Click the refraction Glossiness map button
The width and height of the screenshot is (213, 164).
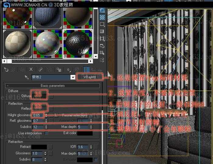tap(51, 153)
